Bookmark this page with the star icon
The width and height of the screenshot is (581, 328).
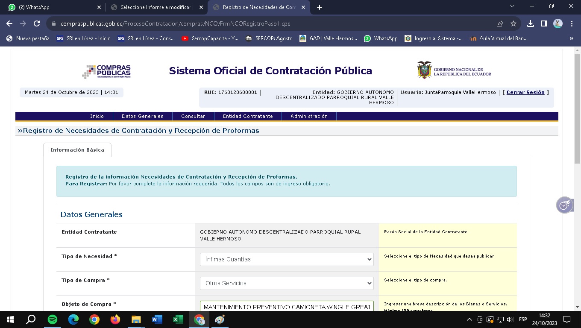514,24
